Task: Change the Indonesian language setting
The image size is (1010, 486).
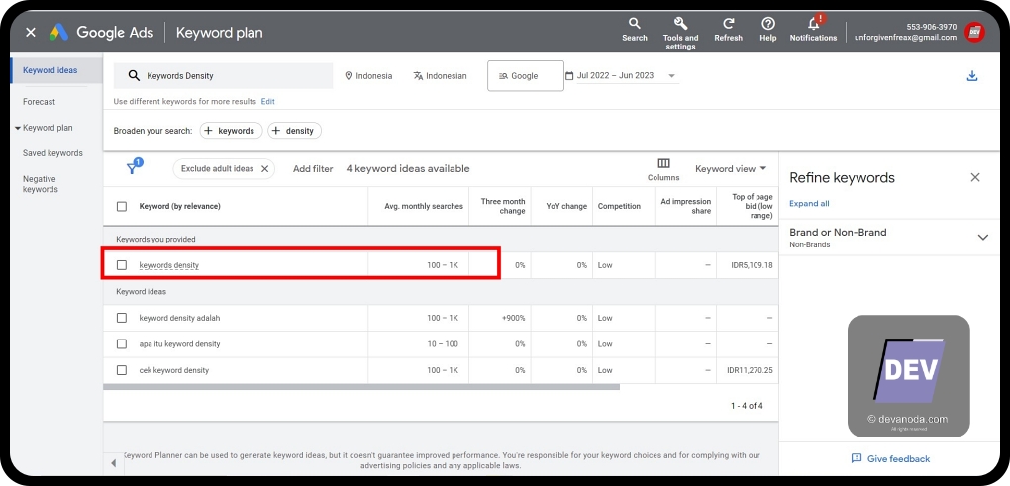Action: click(440, 76)
